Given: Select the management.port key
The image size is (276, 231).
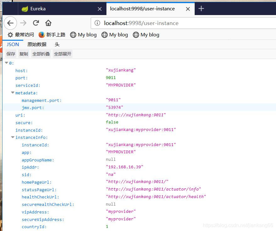Looking at the screenshot, I should [x=41, y=101].
